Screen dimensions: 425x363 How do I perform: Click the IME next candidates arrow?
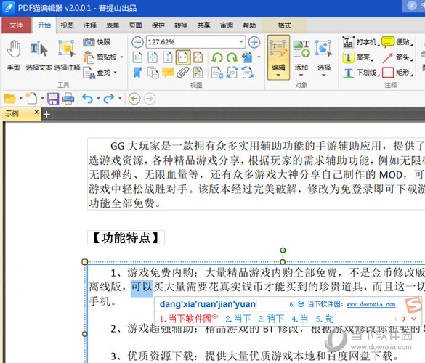click(x=404, y=319)
